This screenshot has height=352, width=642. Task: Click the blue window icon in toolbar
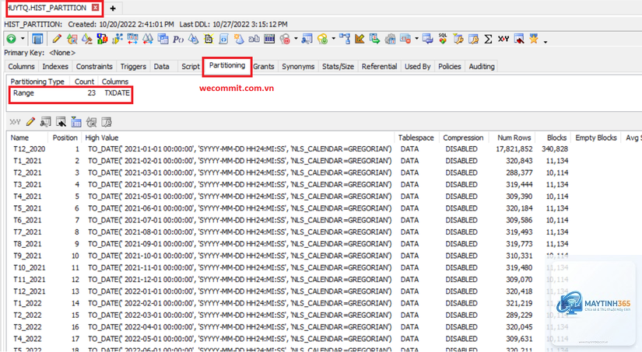pos(37,39)
